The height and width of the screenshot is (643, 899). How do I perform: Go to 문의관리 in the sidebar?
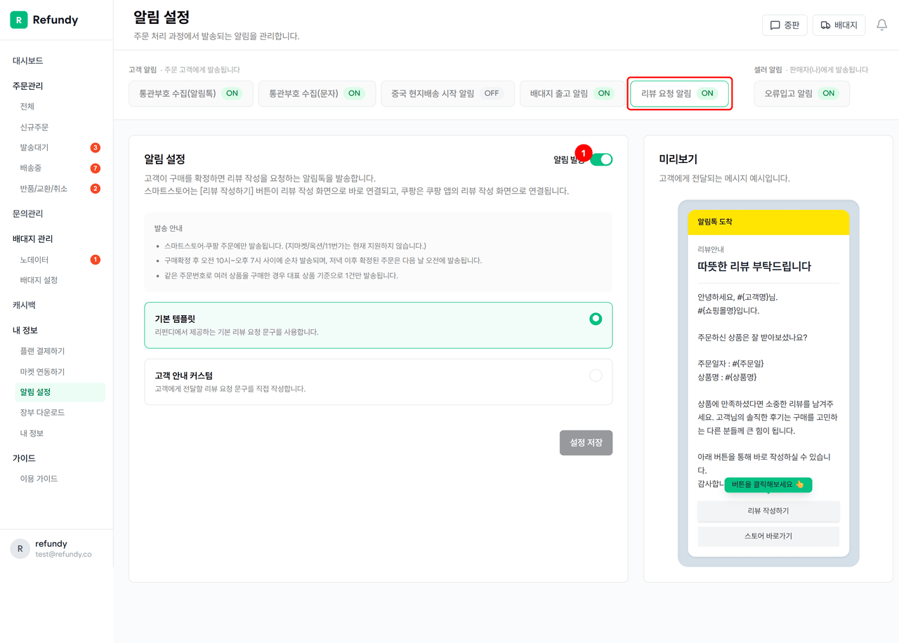(28, 213)
